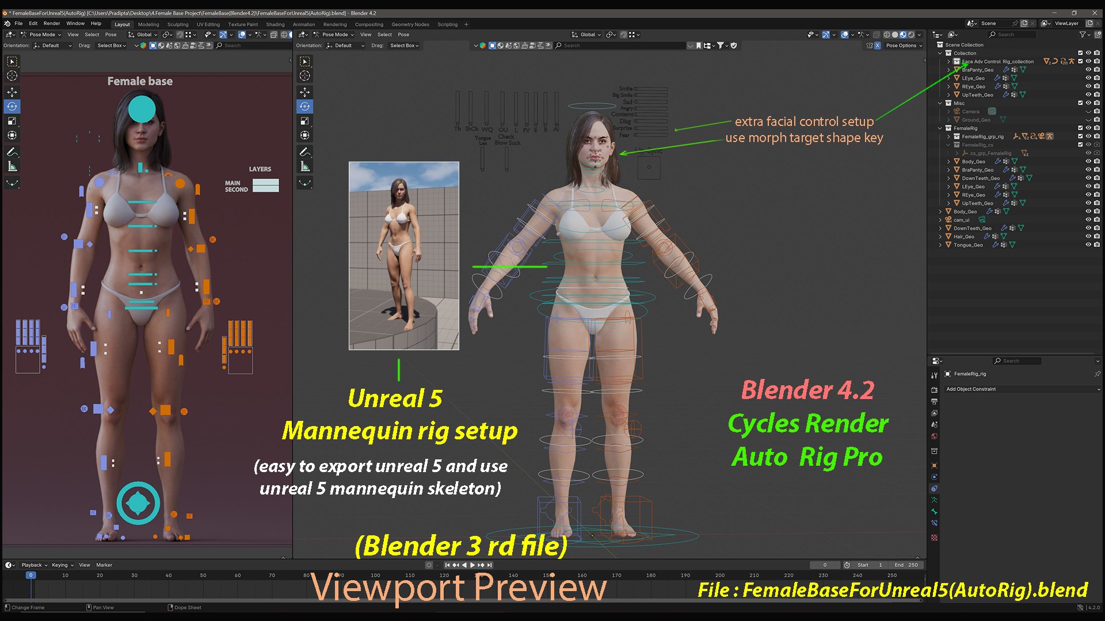Open Pose Options dropdown
The image size is (1105, 621).
[x=904, y=45]
